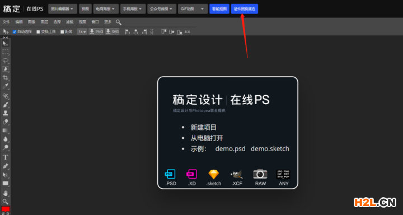Image resolution: width=403 pixels, height=215 pixels.
Task: Open the demo.psd example
Action: click(x=230, y=148)
